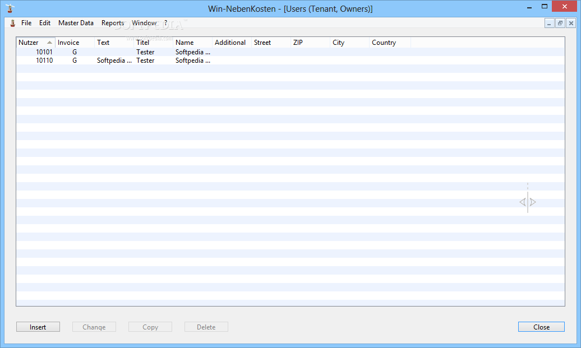Sort by the Nutzer column header
581x348 pixels.
click(35, 43)
